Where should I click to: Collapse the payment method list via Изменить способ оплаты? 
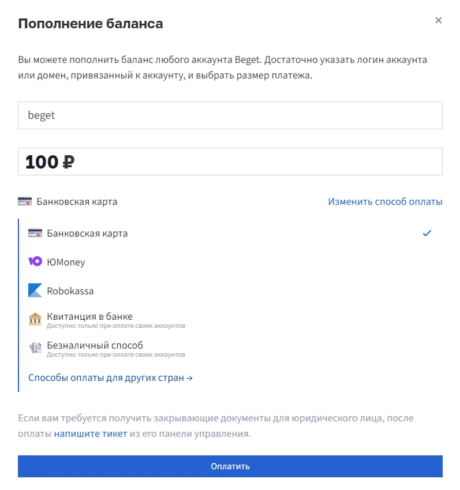click(x=384, y=201)
